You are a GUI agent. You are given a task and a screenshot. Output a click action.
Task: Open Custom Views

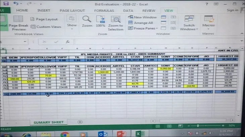click(x=46, y=27)
